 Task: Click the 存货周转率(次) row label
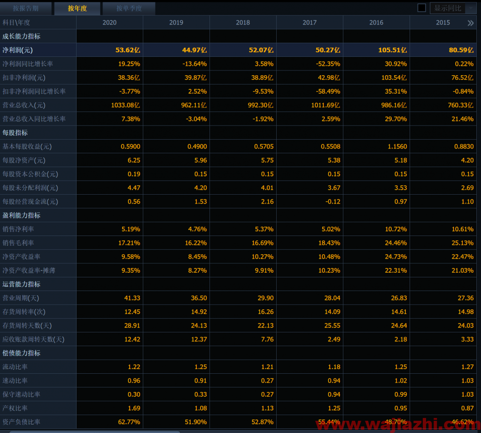point(24,312)
